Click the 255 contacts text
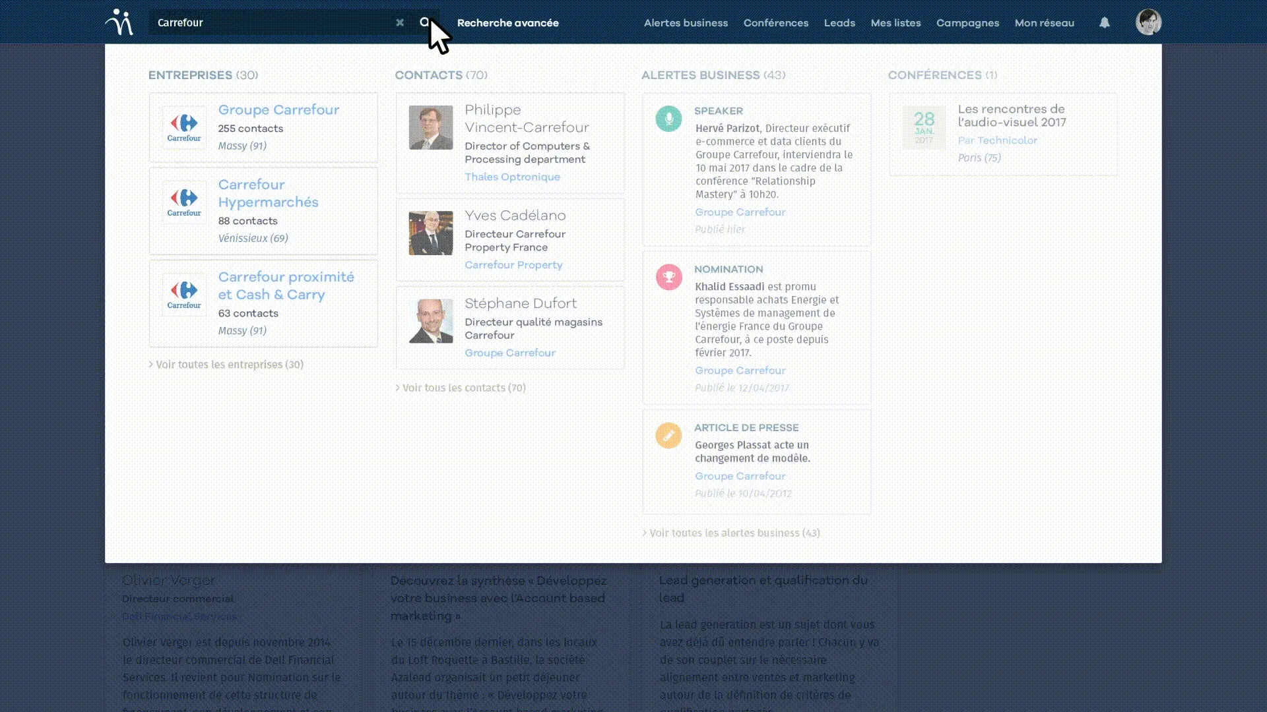This screenshot has width=1267, height=712. point(251,129)
